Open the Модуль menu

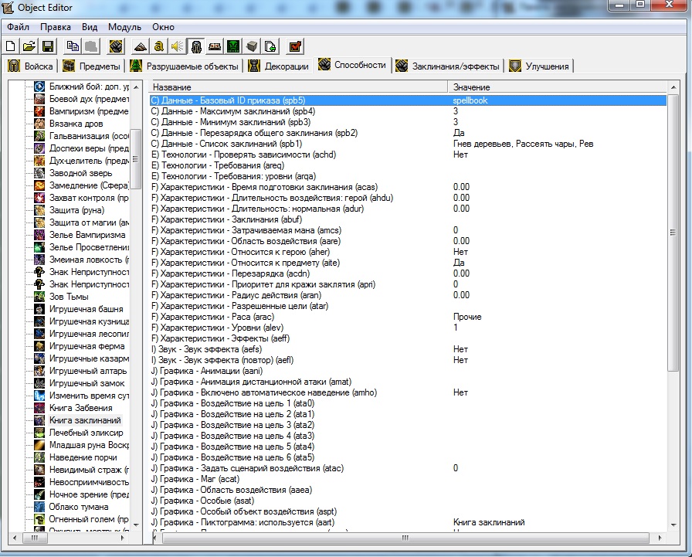[x=124, y=27]
